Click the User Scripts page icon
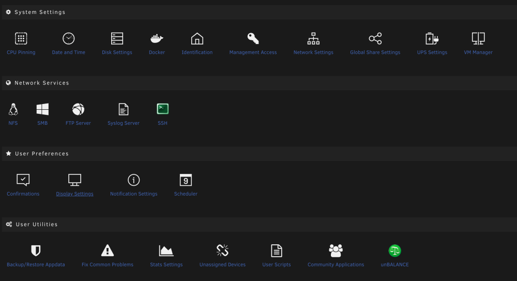Screen dimensions: 517x281 point(276,250)
